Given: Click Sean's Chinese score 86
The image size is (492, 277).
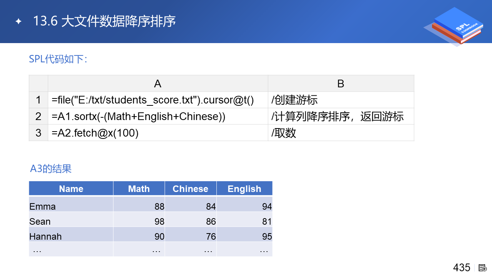Looking at the screenshot, I should [x=190, y=219].
